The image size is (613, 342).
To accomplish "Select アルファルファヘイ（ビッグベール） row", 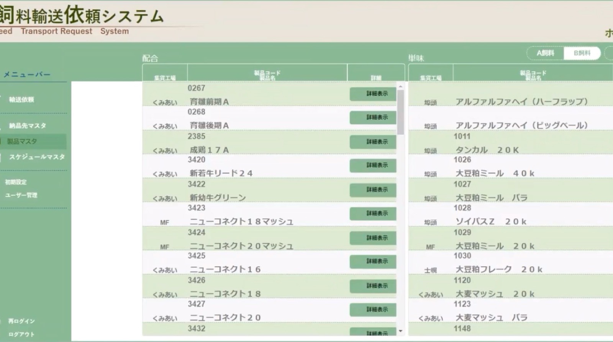I will tap(511, 118).
